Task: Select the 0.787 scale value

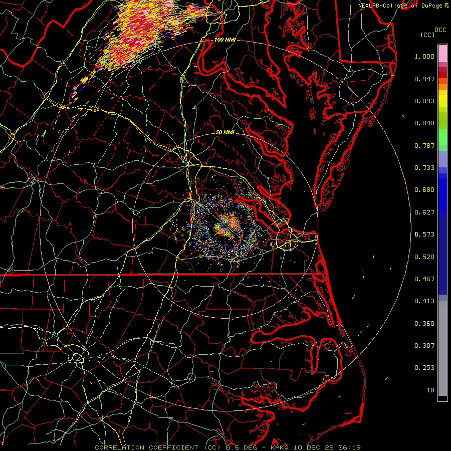Action: coord(424,145)
